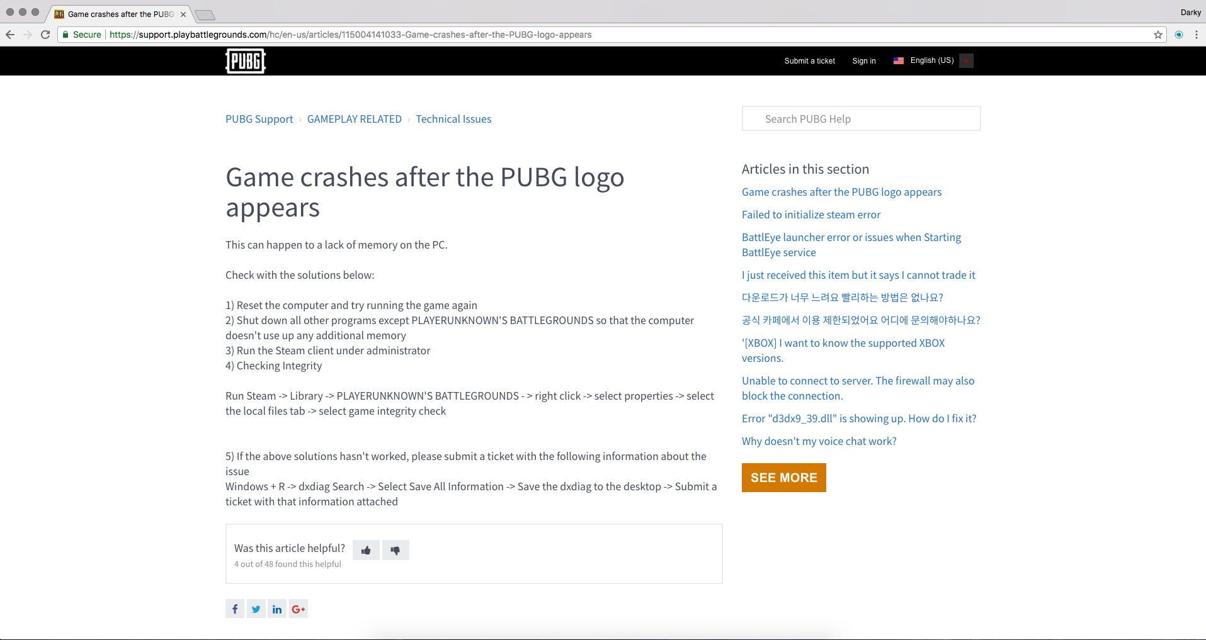Click 'Was this article helpful?' text
The image size is (1206, 640).
[x=290, y=548]
